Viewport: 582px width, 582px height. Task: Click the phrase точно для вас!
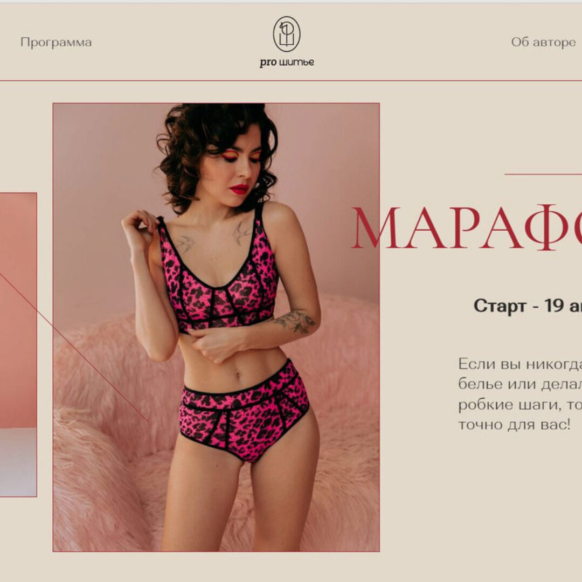point(514,425)
